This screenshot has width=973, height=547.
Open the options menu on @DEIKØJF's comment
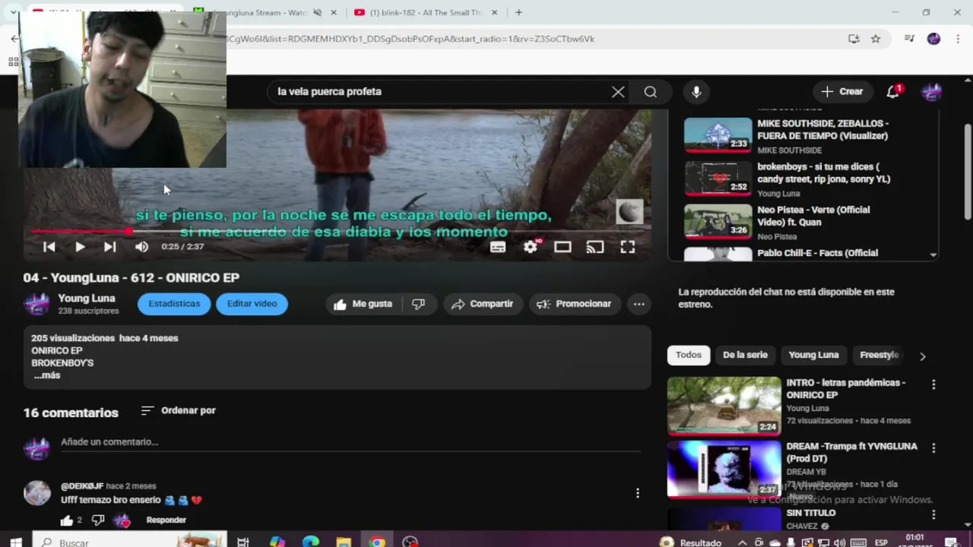[x=638, y=494]
